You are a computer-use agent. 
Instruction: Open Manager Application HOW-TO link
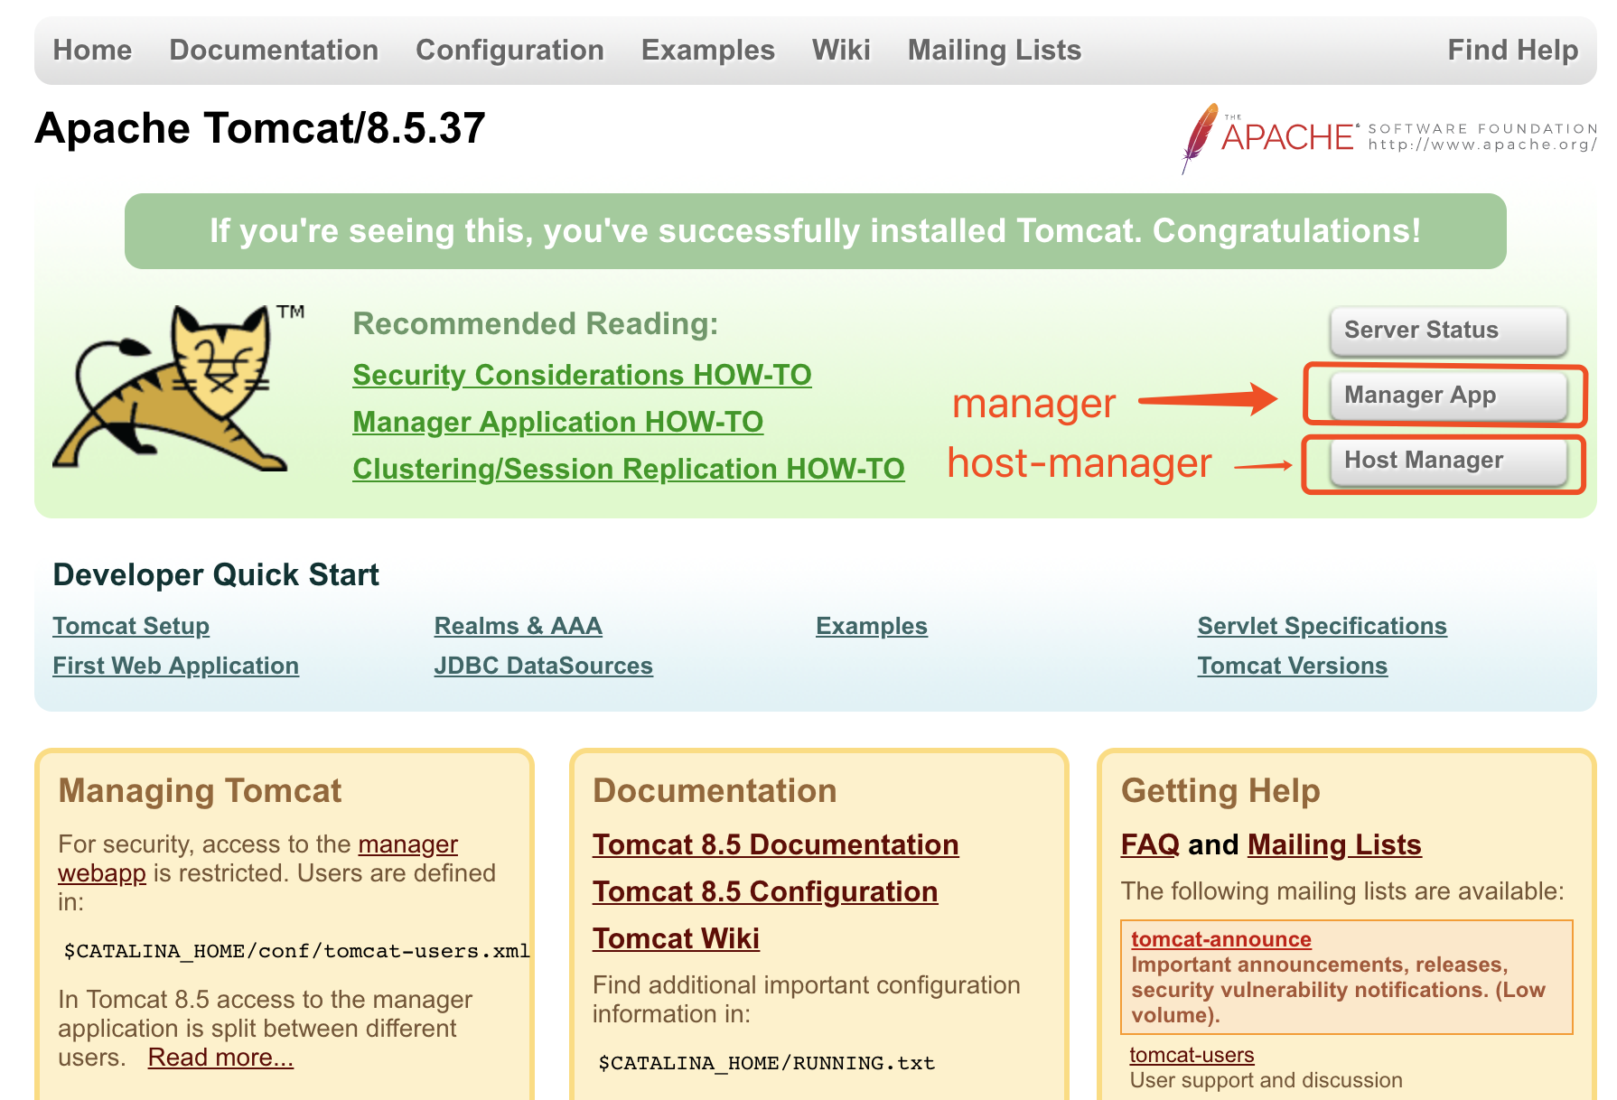coord(557,422)
